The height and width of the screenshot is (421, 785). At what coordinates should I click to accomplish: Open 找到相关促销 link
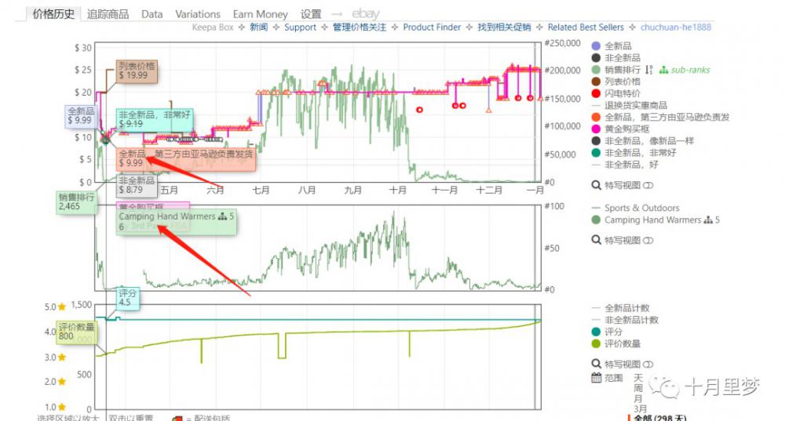pos(504,27)
